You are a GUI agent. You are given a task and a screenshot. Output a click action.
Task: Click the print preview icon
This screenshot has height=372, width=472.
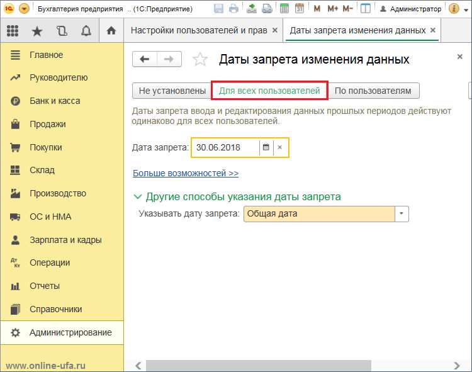pyautogui.click(x=267, y=8)
